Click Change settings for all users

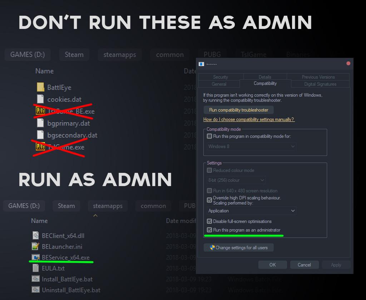pos(238,247)
